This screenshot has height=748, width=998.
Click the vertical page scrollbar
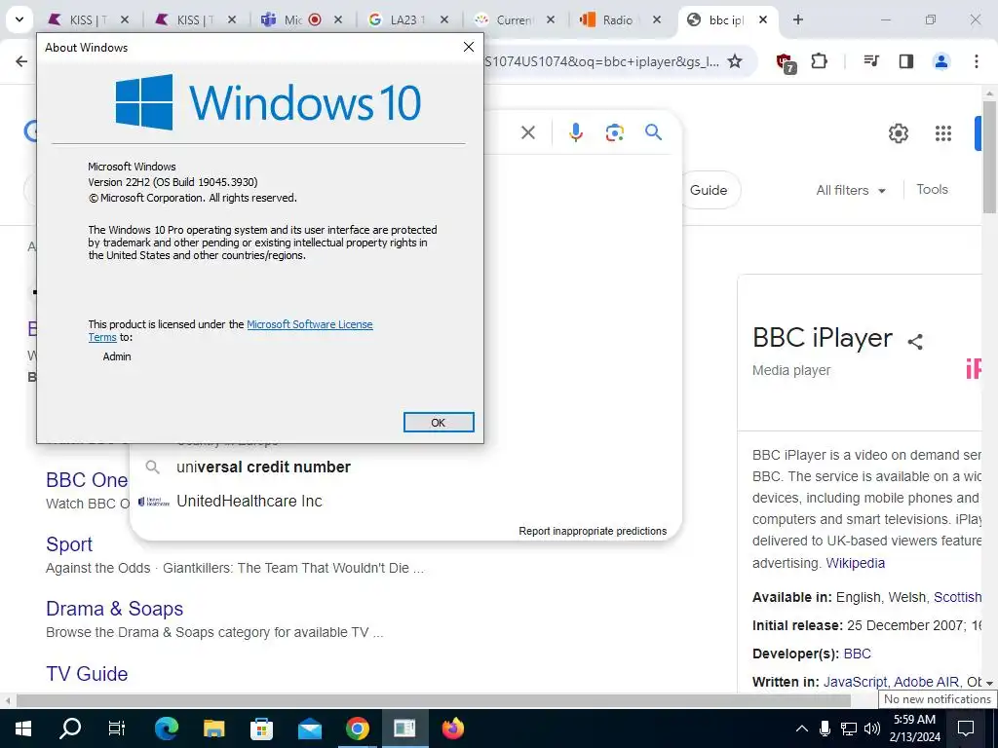990,156
